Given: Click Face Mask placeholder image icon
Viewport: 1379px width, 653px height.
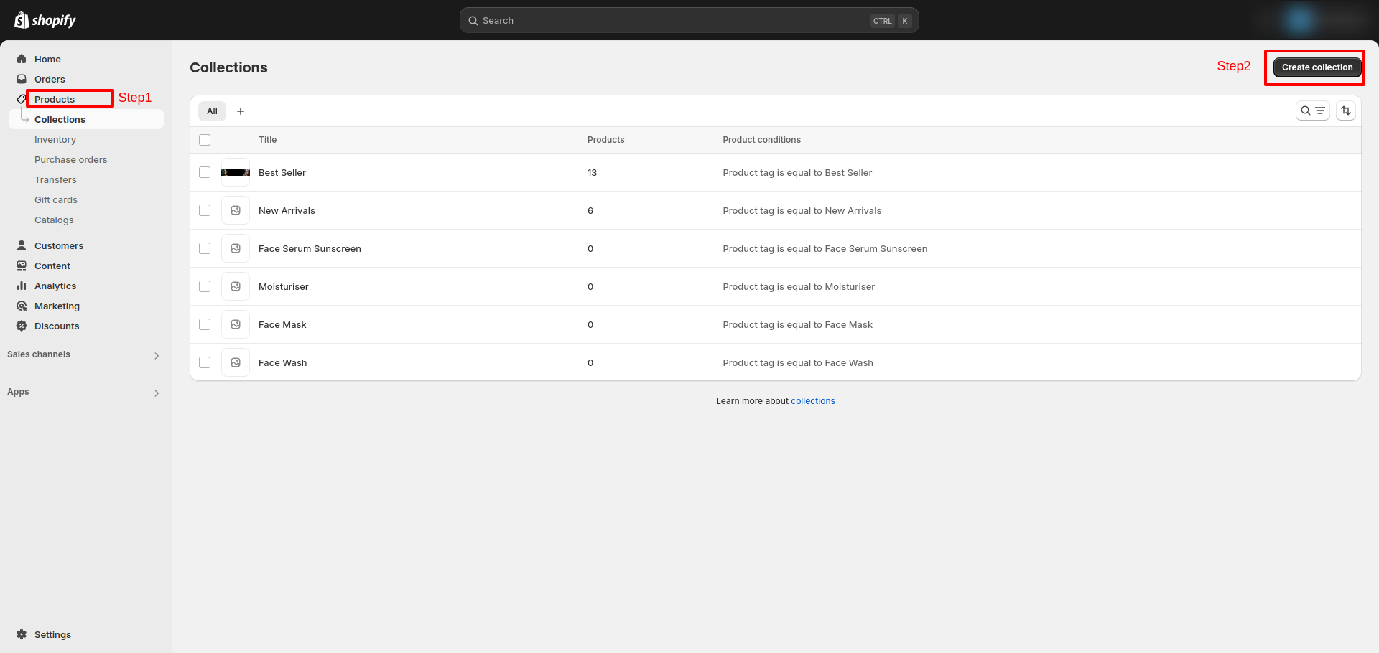Looking at the screenshot, I should click(x=236, y=324).
